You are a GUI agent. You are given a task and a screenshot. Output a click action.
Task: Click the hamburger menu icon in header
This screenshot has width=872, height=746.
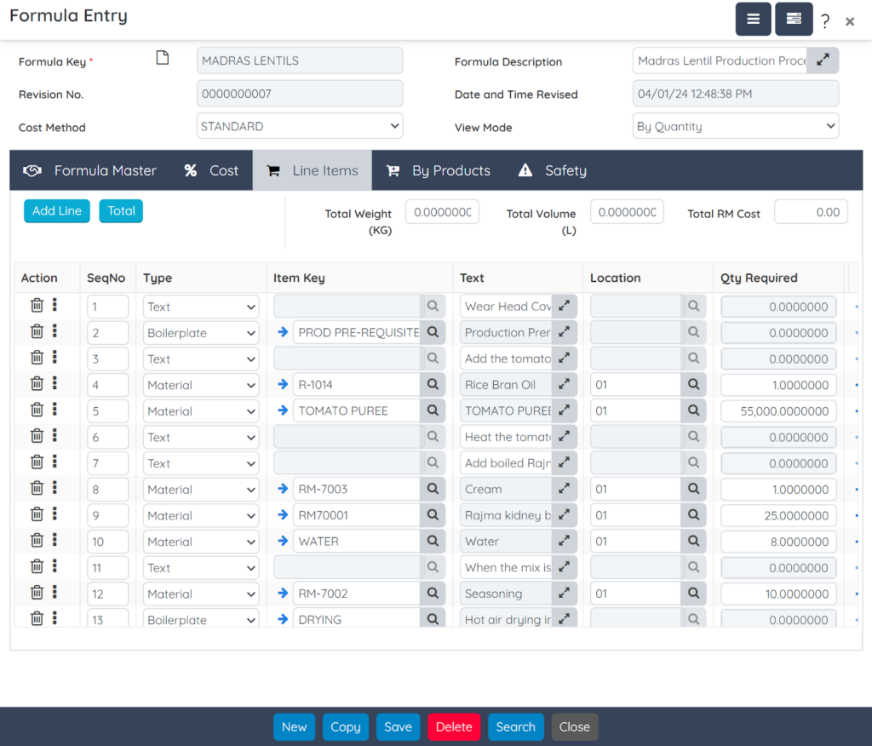[x=753, y=19]
